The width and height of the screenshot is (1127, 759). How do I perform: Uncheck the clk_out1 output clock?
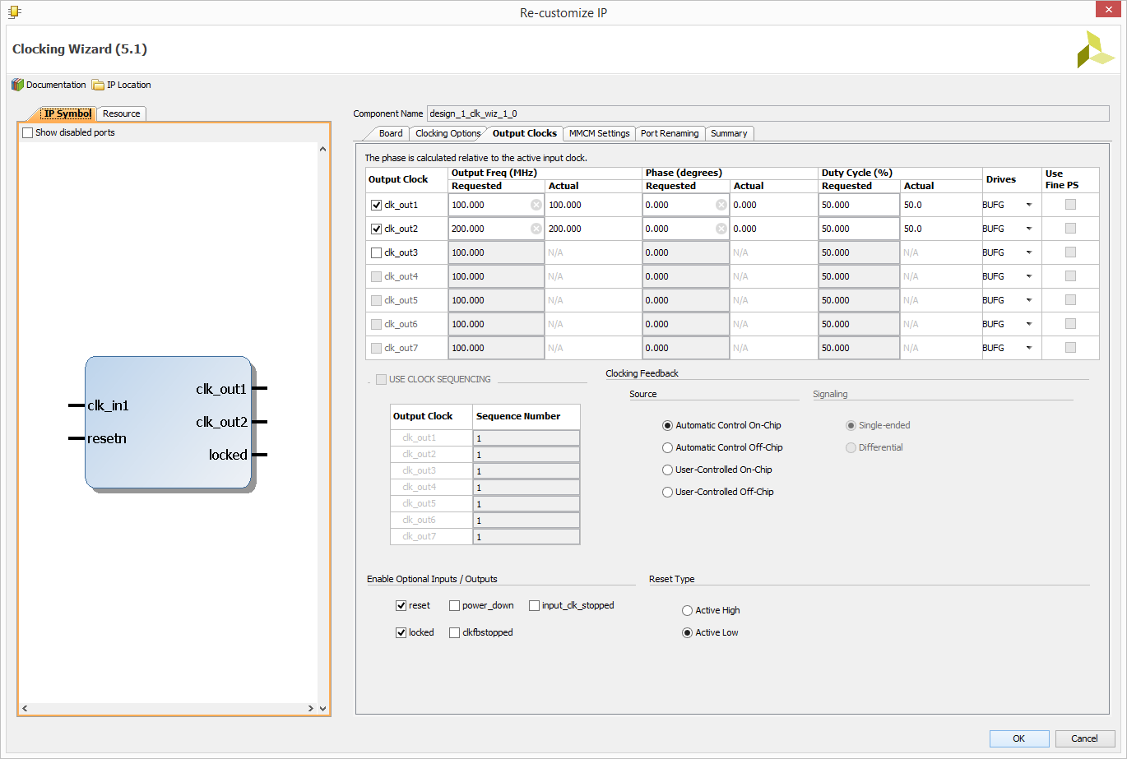[377, 205]
